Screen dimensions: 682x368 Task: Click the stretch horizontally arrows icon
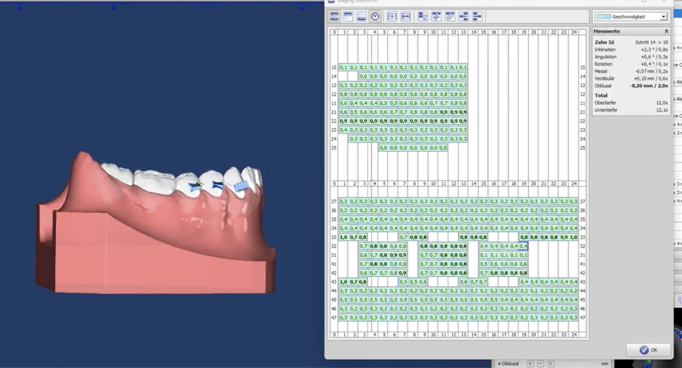[406, 16]
